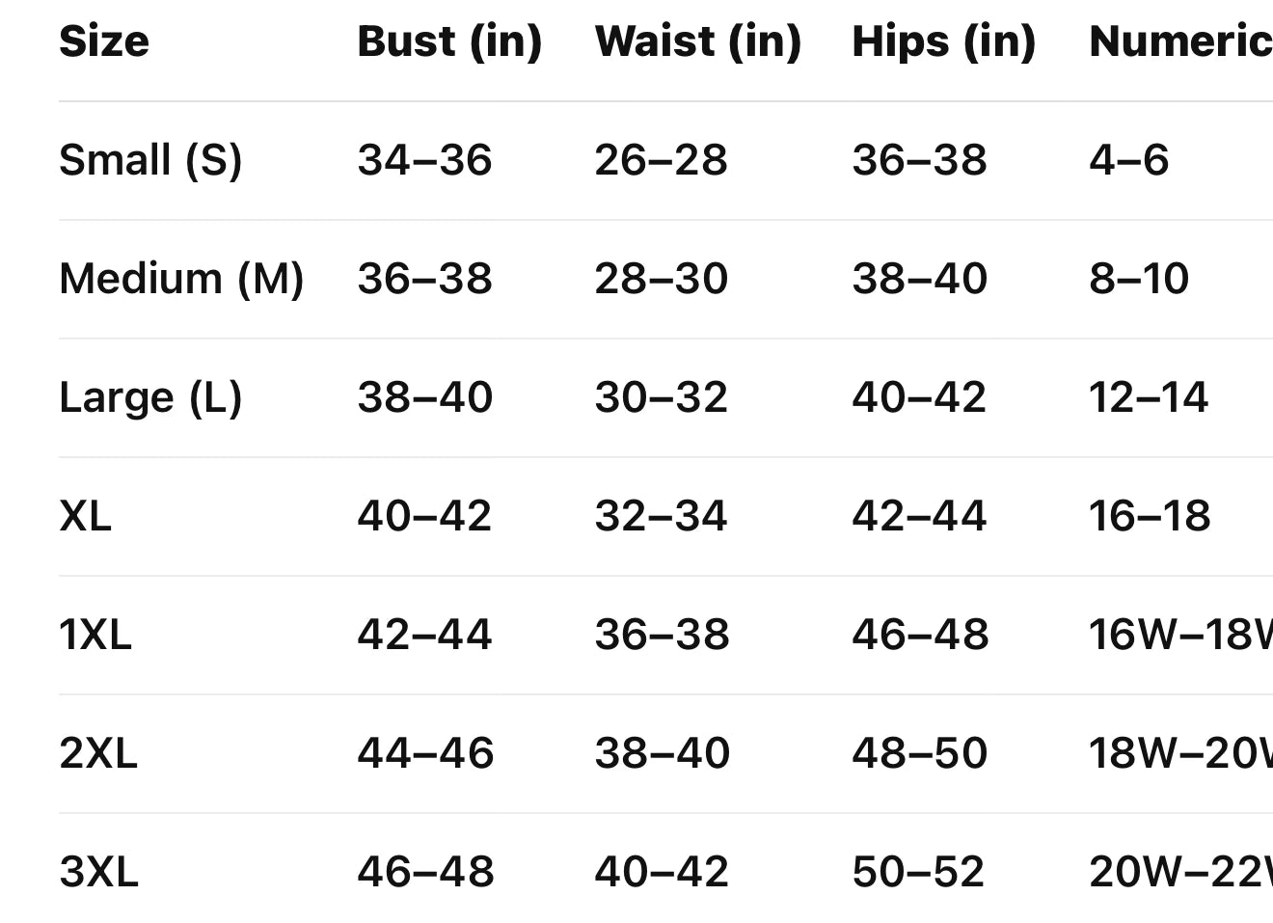The height and width of the screenshot is (923, 1273).
Task: Click the Bust (in) column header
Action: coord(449,41)
